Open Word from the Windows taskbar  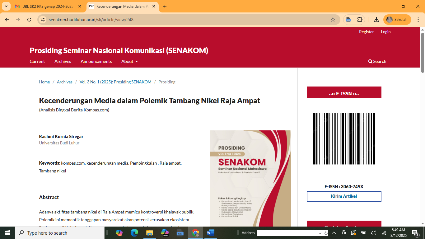click(211, 233)
